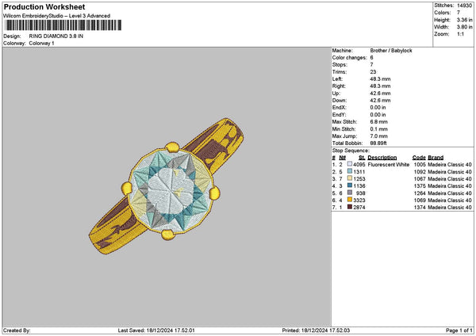Select the Color changes value '6'

[x=372, y=58]
